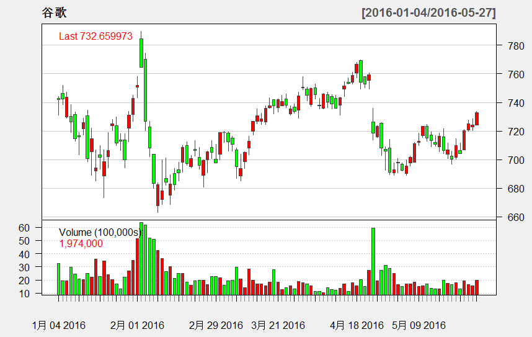The width and height of the screenshot is (532, 337).
Task: Click date label '5月 09 2016'
Action: pyautogui.click(x=419, y=325)
